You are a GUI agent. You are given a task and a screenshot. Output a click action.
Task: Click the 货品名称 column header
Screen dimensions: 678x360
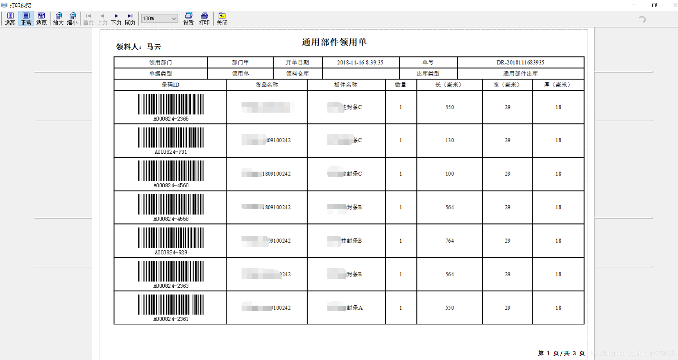click(267, 85)
